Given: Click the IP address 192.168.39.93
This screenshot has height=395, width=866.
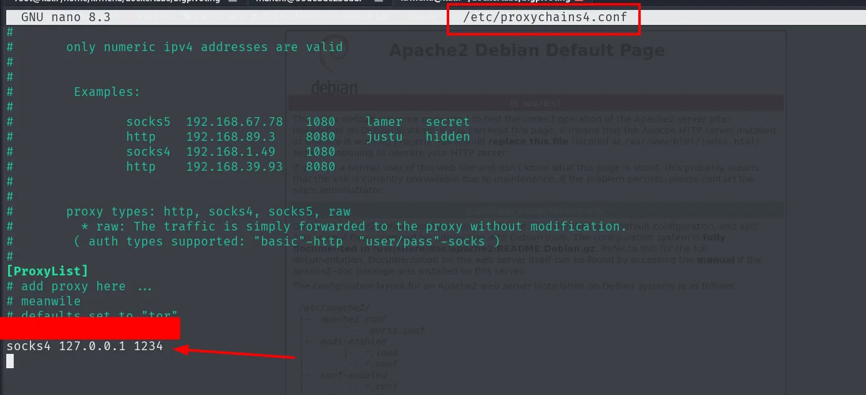Looking at the screenshot, I should (x=235, y=166).
